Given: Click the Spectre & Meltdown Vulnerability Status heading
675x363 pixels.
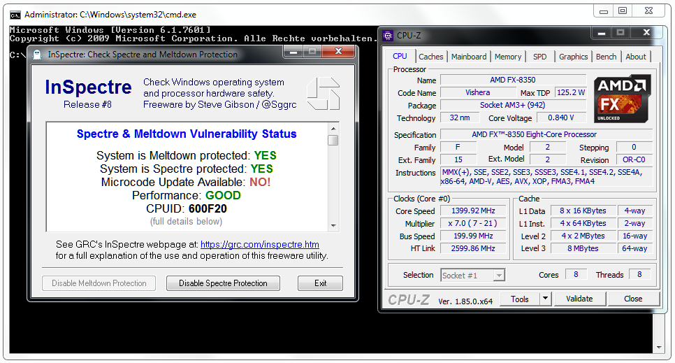Looking at the screenshot, I should tap(187, 134).
